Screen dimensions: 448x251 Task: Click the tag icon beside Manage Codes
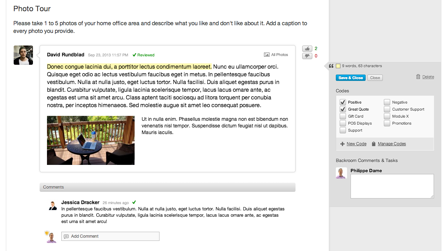click(374, 144)
